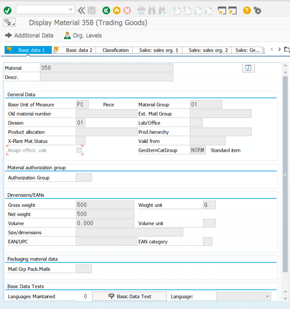290x309 pixels.
Task: Click Matl Grp Pack.Matls field
Action: point(84,269)
